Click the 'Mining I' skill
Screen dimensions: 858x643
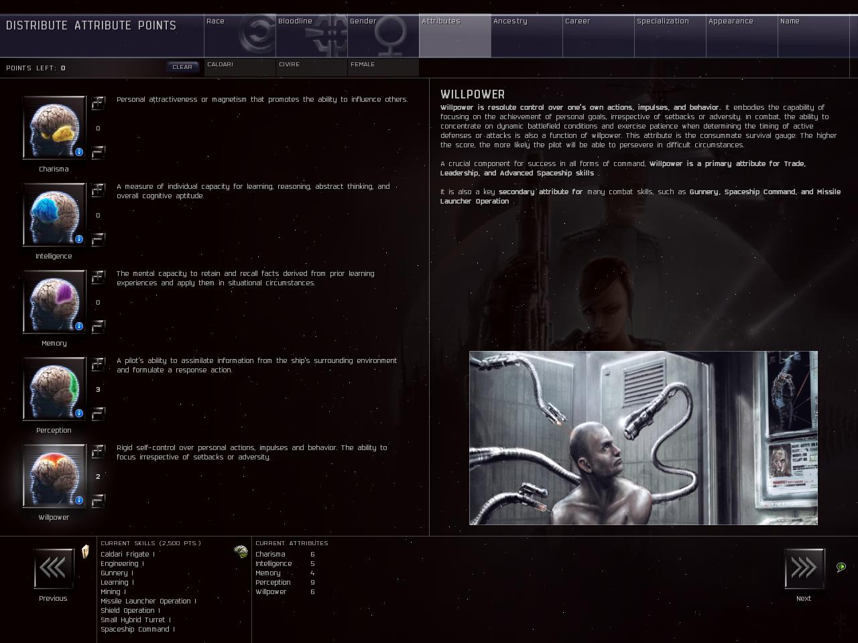113,592
